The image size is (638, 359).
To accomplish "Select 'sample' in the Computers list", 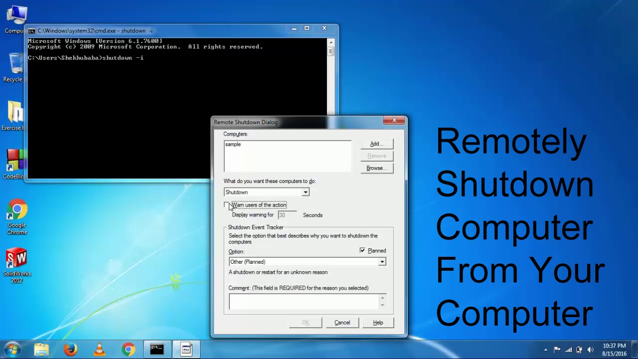I will [x=233, y=144].
